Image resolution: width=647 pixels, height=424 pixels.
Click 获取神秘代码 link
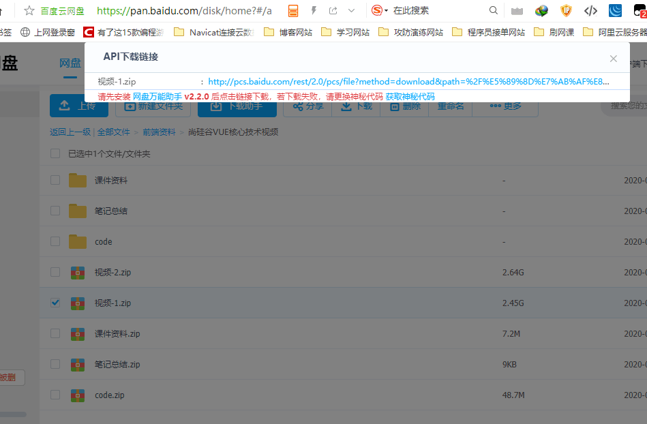(410, 97)
